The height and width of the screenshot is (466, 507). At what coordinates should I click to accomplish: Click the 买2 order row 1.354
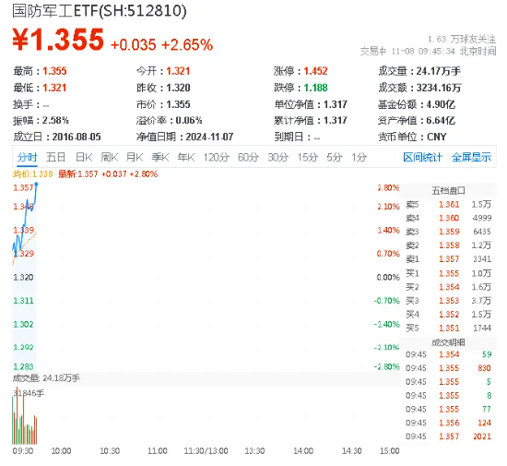pos(449,287)
